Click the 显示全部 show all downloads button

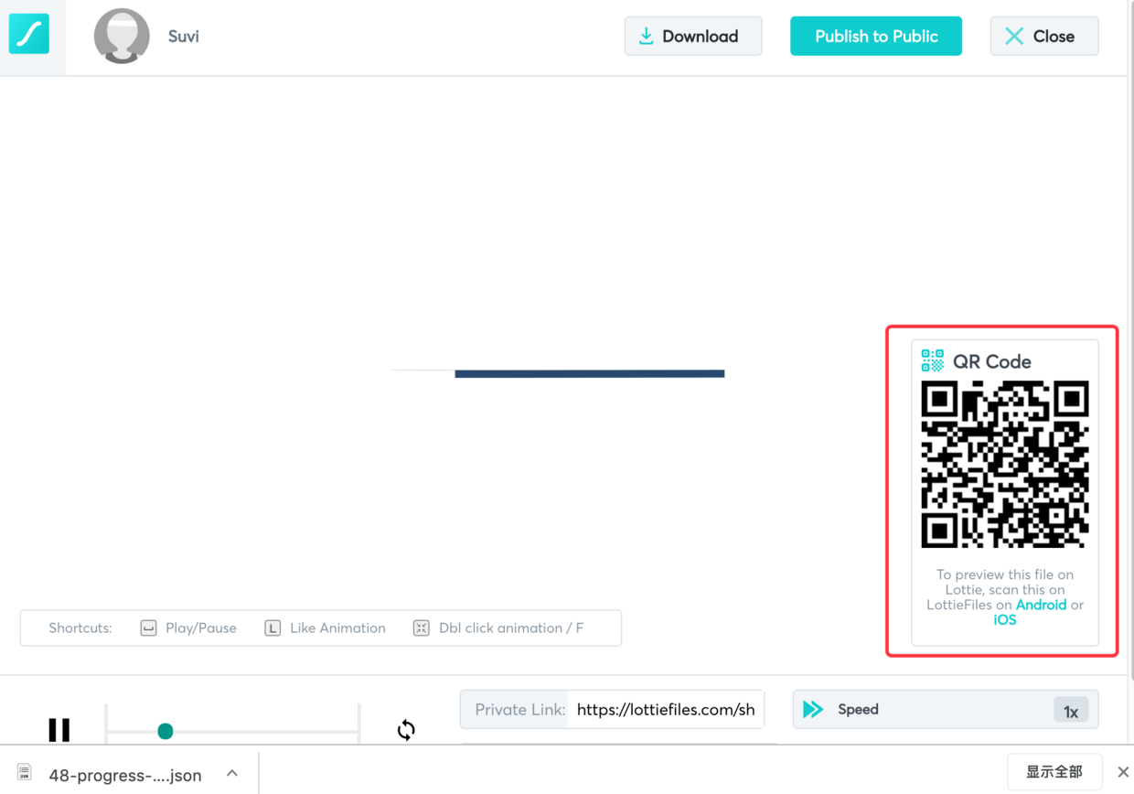pyautogui.click(x=1054, y=772)
